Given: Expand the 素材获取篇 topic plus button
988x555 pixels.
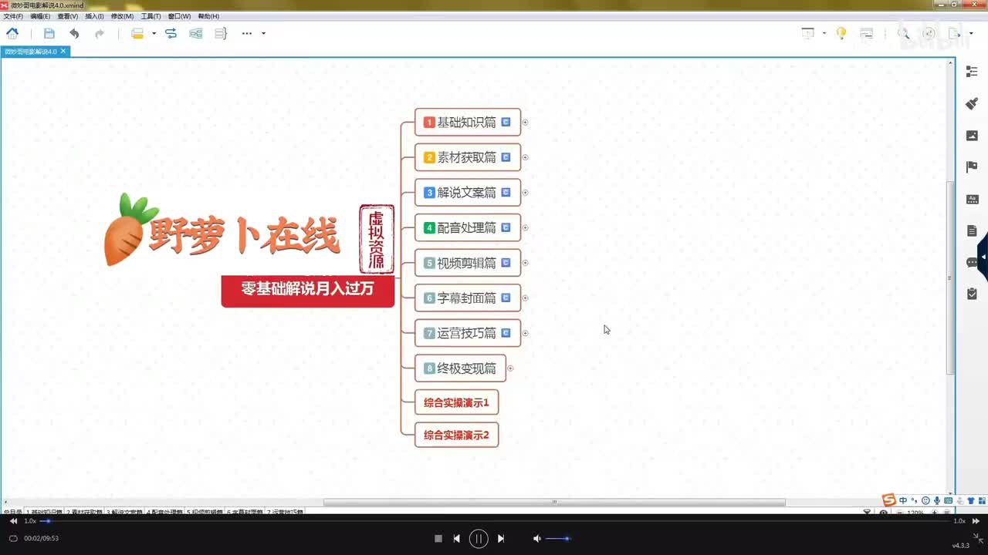Looking at the screenshot, I should 525,157.
